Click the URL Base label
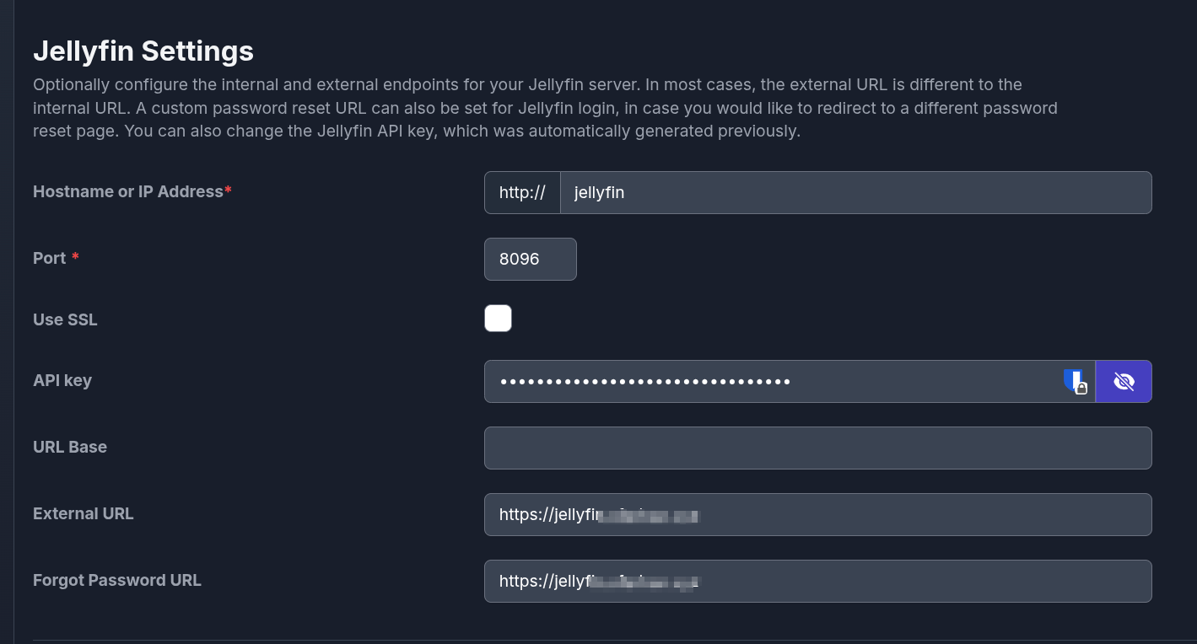The width and height of the screenshot is (1197, 644). [70, 447]
